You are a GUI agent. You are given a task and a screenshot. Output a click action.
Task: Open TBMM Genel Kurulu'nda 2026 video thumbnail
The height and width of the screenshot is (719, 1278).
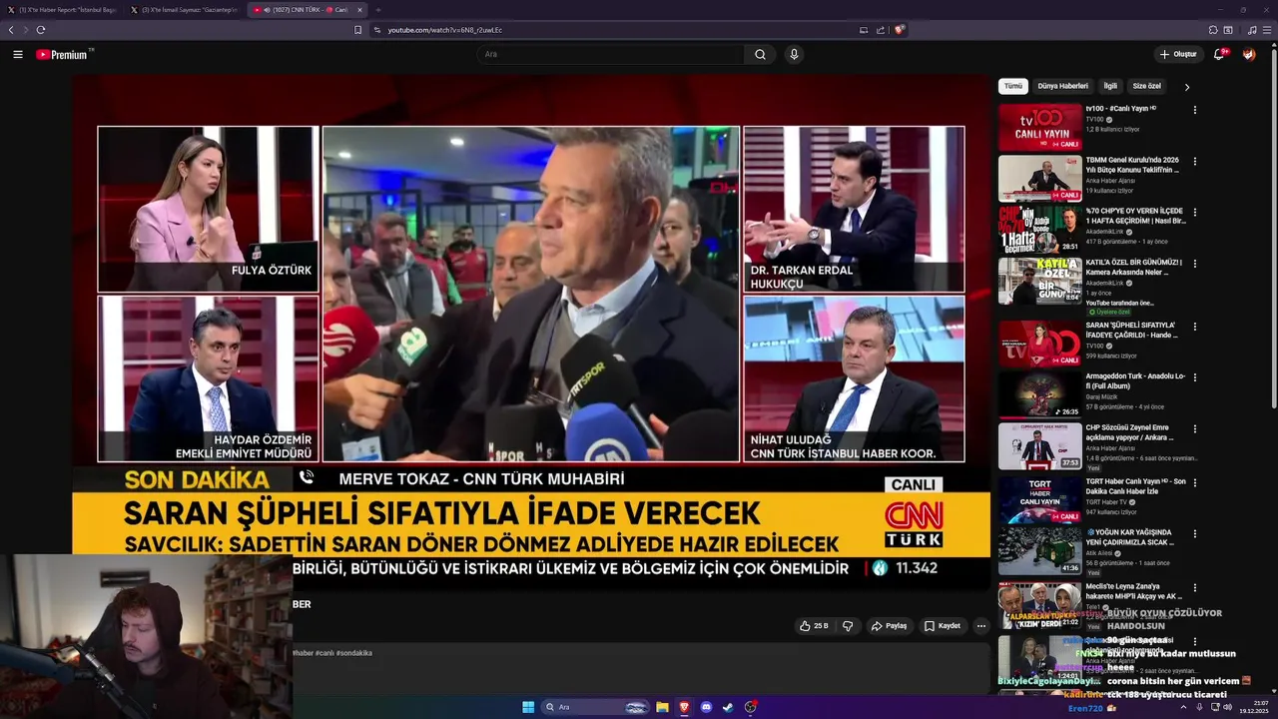click(x=1040, y=179)
